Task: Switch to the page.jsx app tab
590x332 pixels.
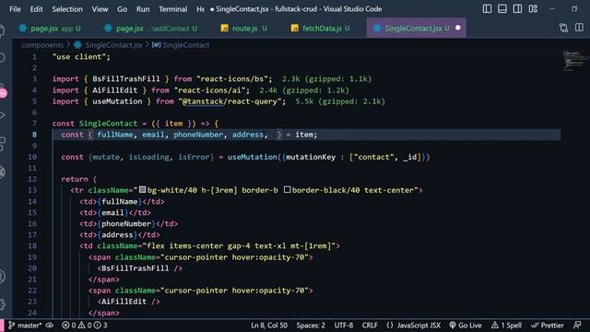Action: click(x=50, y=29)
